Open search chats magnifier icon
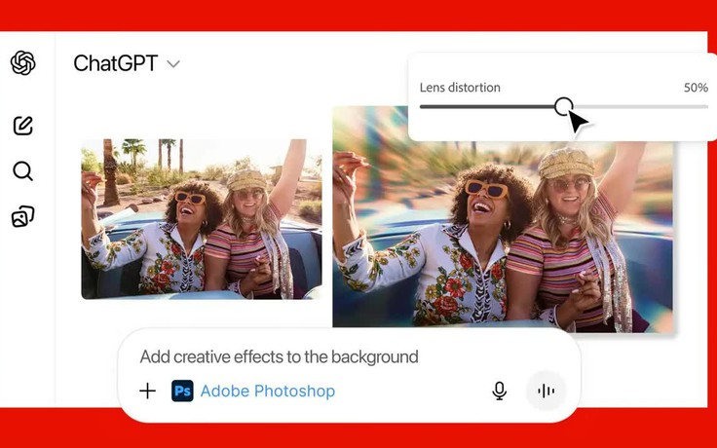This screenshot has width=717, height=448. tap(22, 171)
